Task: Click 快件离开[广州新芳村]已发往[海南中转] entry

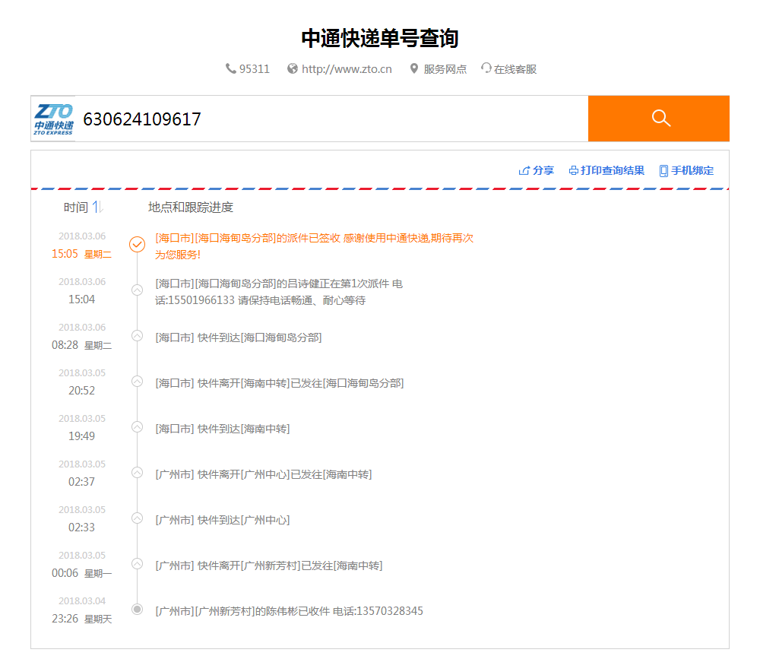Action: [x=268, y=566]
